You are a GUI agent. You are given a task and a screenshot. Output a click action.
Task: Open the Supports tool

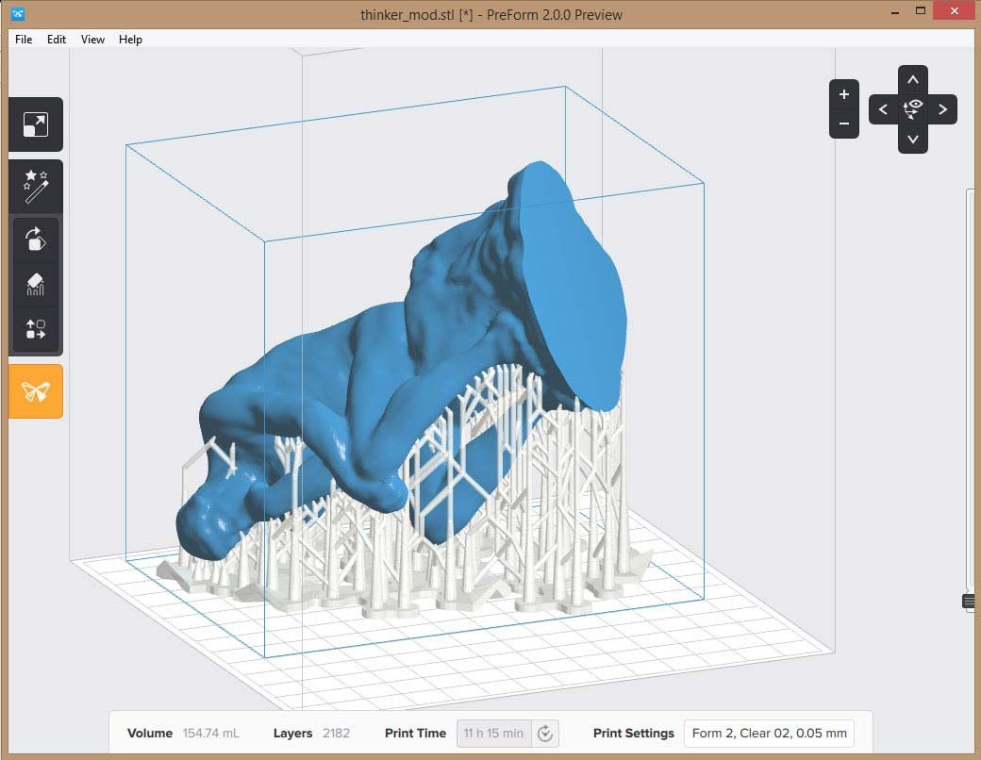(x=35, y=284)
